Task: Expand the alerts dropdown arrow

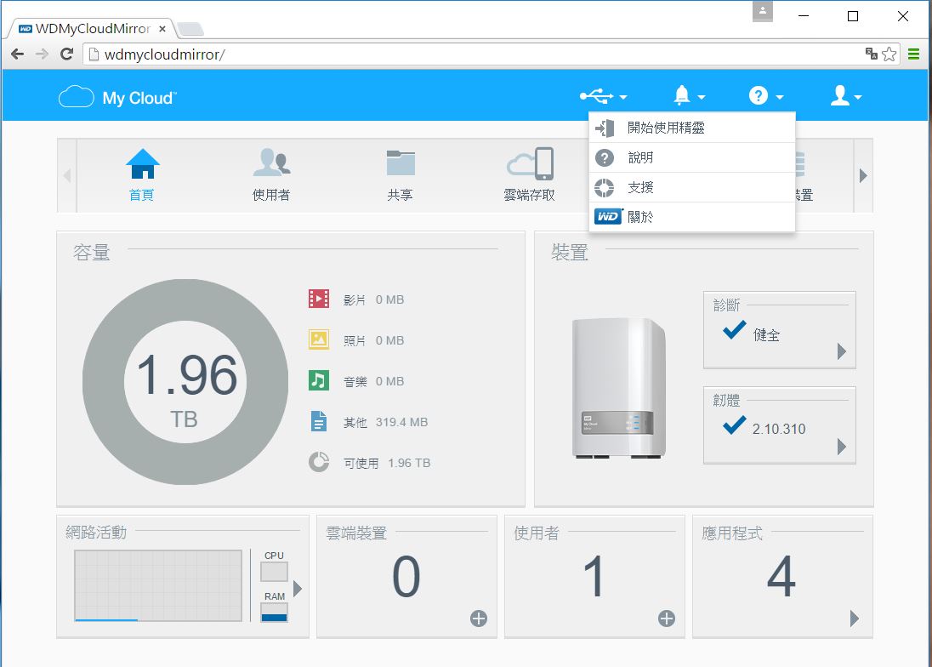Action: coord(702,97)
